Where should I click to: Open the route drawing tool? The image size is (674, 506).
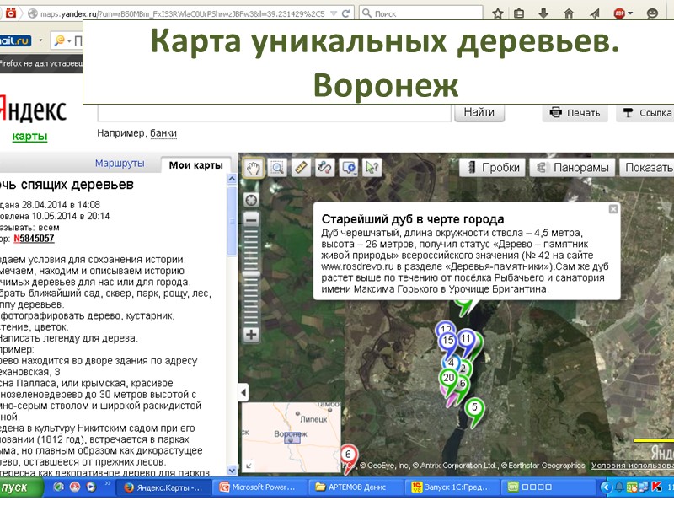coord(324,167)
